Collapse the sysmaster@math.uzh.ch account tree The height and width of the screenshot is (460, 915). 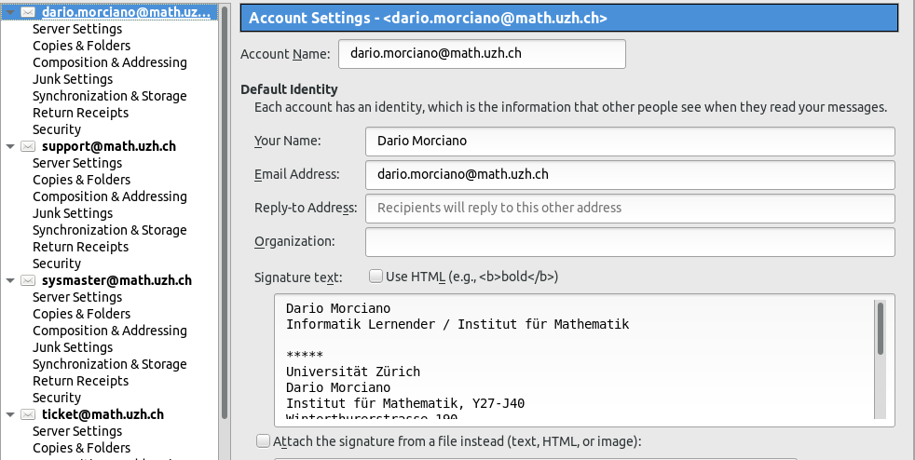(10, 280)
